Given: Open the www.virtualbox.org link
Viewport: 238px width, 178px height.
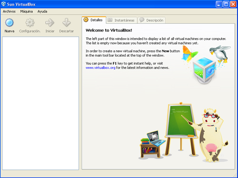Looking at the screenshot, I should [100, 68].
